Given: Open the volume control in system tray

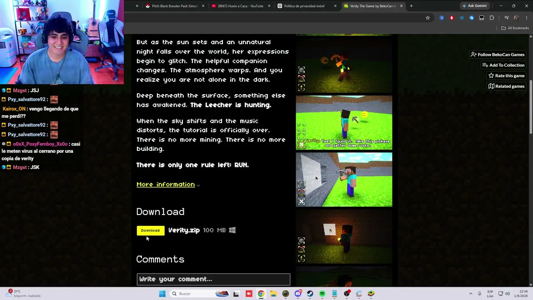Looking at the screenshot, I should (x=507, y=294).
